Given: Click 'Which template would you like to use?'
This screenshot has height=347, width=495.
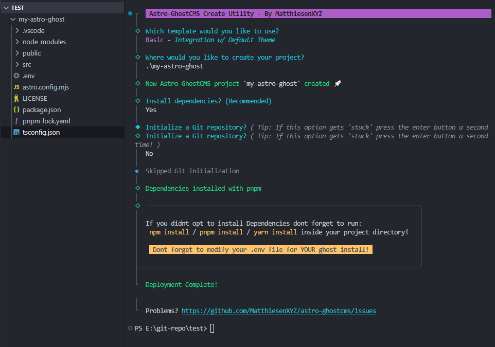Looking at the screenshot, I should [212, 31].
